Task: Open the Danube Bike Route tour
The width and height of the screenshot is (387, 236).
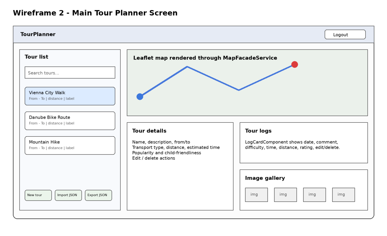Action: [70, 121]
